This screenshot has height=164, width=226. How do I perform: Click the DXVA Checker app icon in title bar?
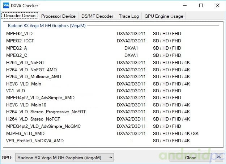click(6, 6)
